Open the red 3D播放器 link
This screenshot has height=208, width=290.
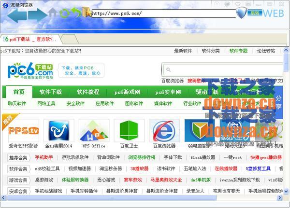pos(140,168)
